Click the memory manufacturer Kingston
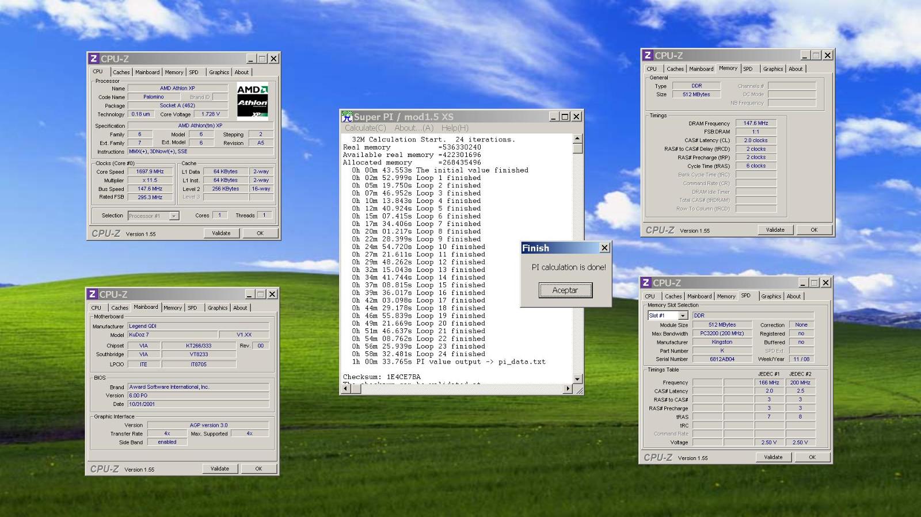921x517 pixels. coord(722,342)
